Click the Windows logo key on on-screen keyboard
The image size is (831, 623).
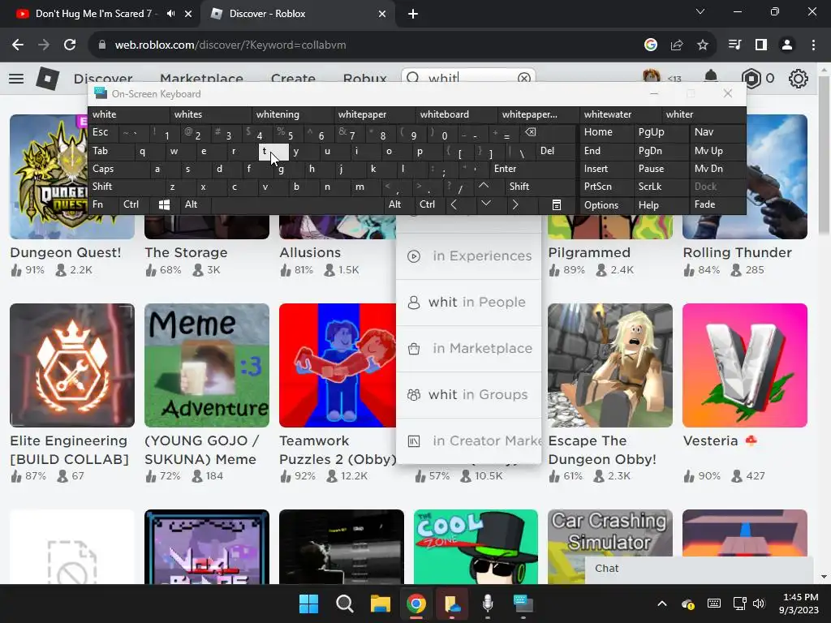pyautogui.click(x=164, y=204)
